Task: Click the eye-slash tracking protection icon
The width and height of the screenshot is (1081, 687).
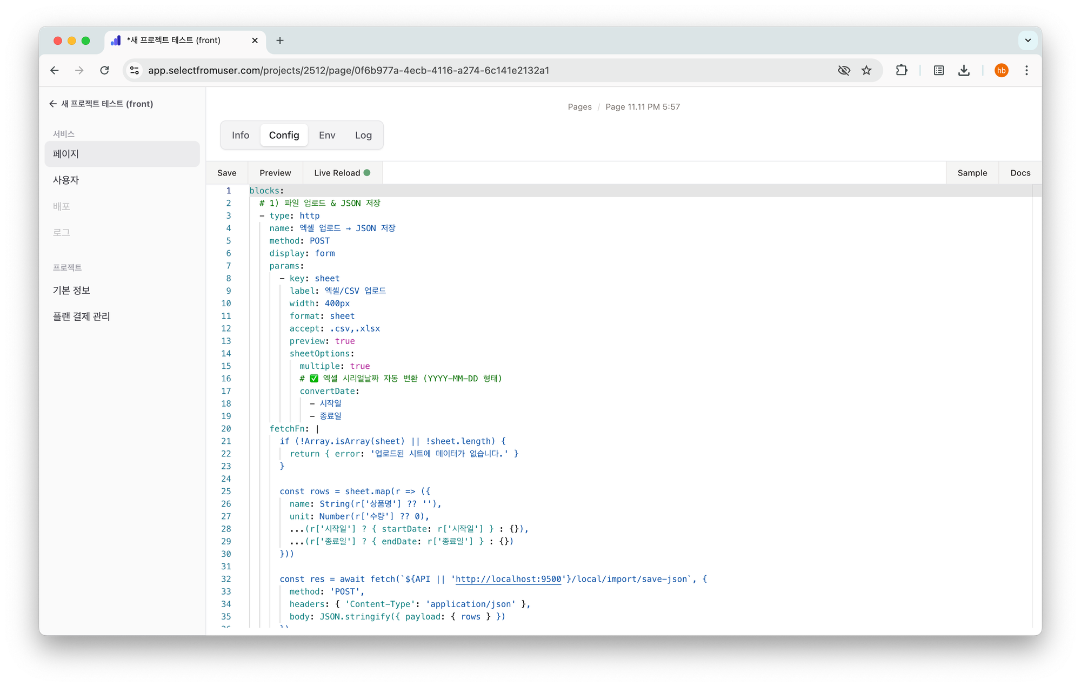Action: pos(844,70)
